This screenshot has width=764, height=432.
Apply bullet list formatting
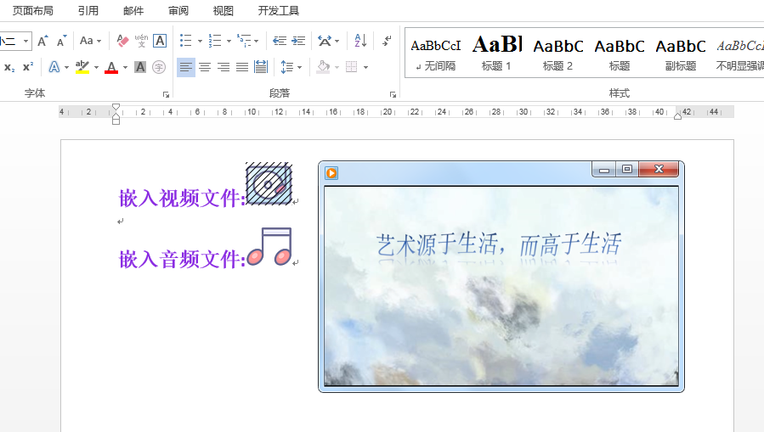pos(185,41)
